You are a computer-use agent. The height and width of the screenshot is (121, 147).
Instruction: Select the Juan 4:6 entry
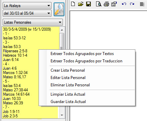pos(10,68)
